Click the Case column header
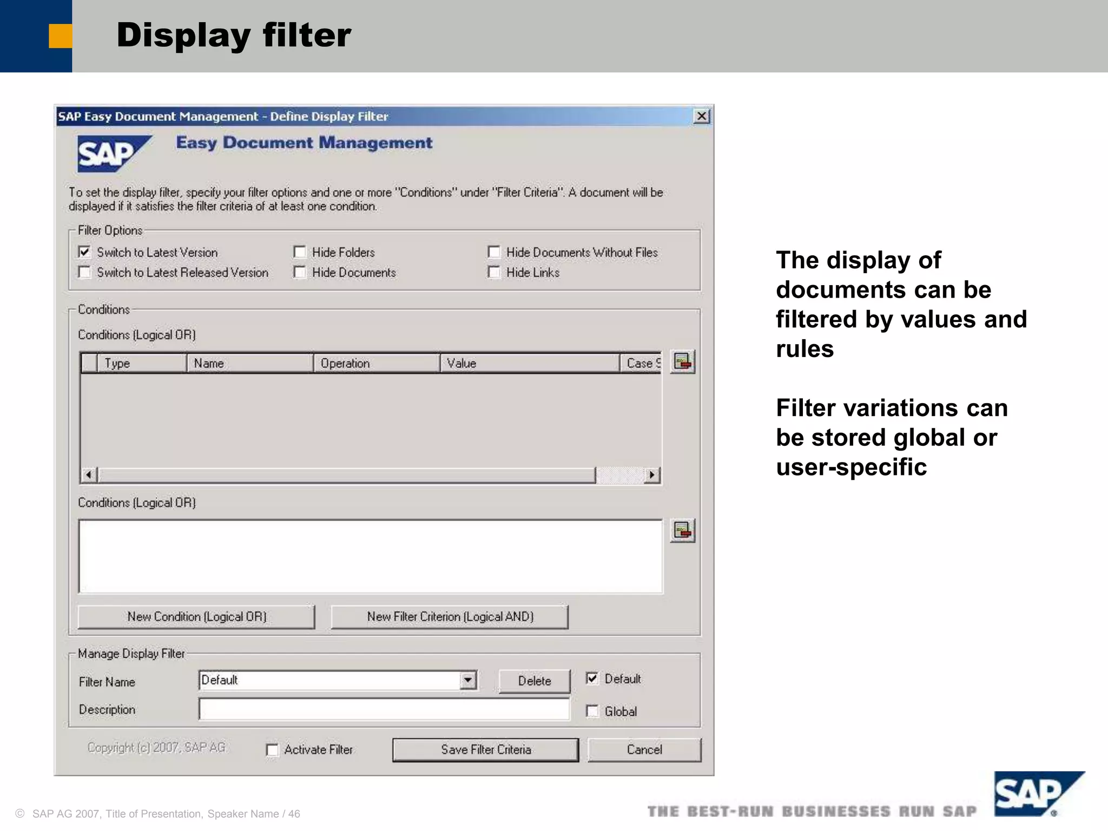The width and height of the screenshot is (1108, 831). pyautogui.click(x=641, y=363)
